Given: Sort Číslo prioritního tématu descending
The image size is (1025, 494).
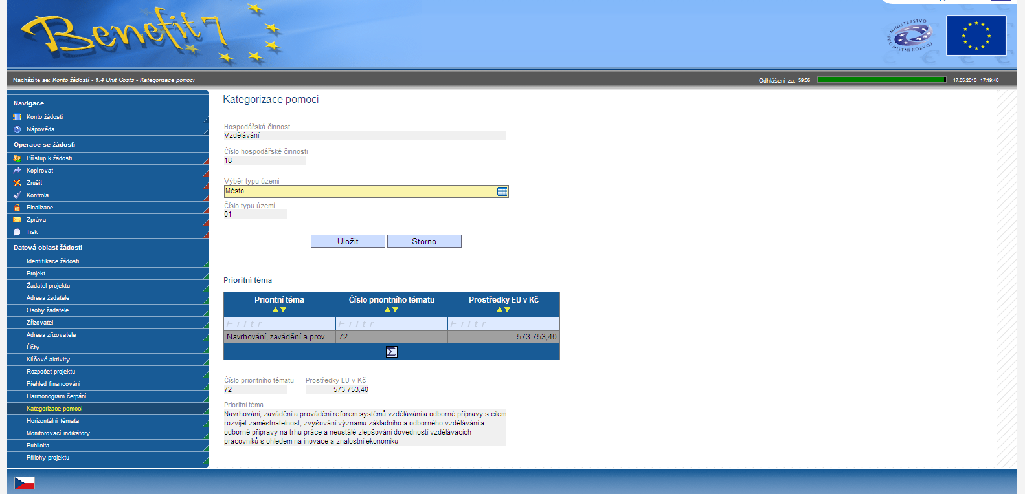Looking at the screenshot, I should (396, 310).
